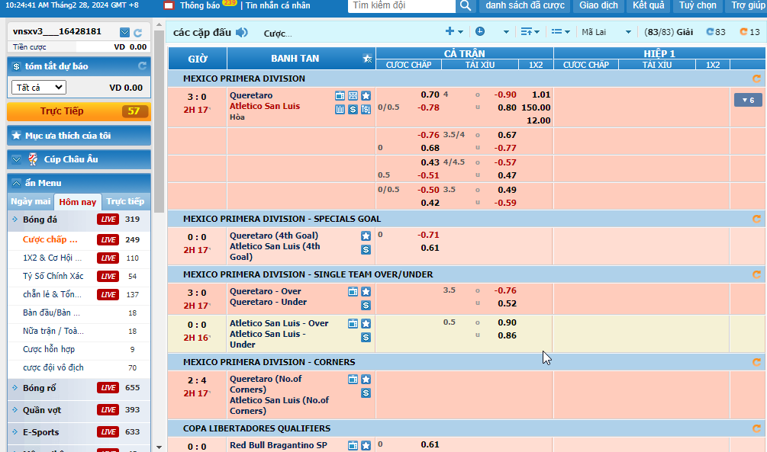This screenshot has width=767, height=452.
Task: Click the search magnifier icon
Action: pyautogui.click(x=466, y=6)
